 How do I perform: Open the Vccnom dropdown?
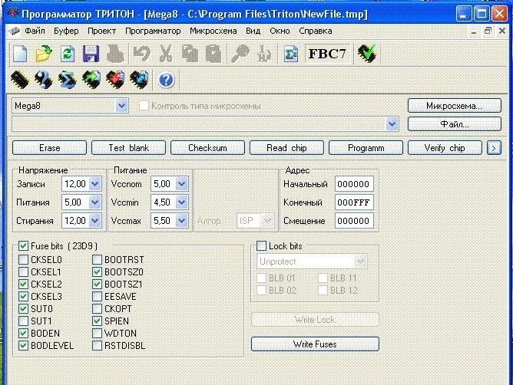pyautogui.click(x=181, y=183)
